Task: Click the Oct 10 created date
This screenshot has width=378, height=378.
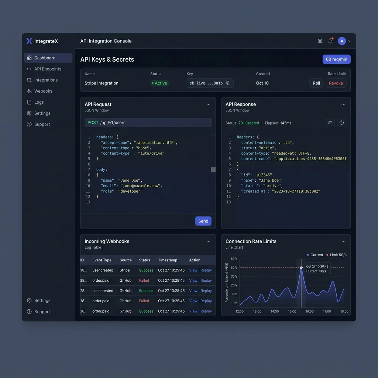Action: tap(262, 83)
